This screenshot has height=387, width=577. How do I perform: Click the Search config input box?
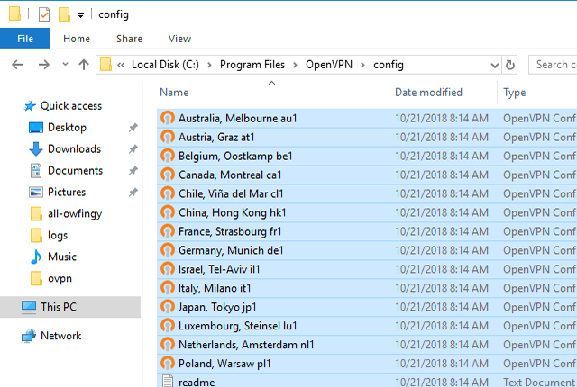[x=553, y=65]
